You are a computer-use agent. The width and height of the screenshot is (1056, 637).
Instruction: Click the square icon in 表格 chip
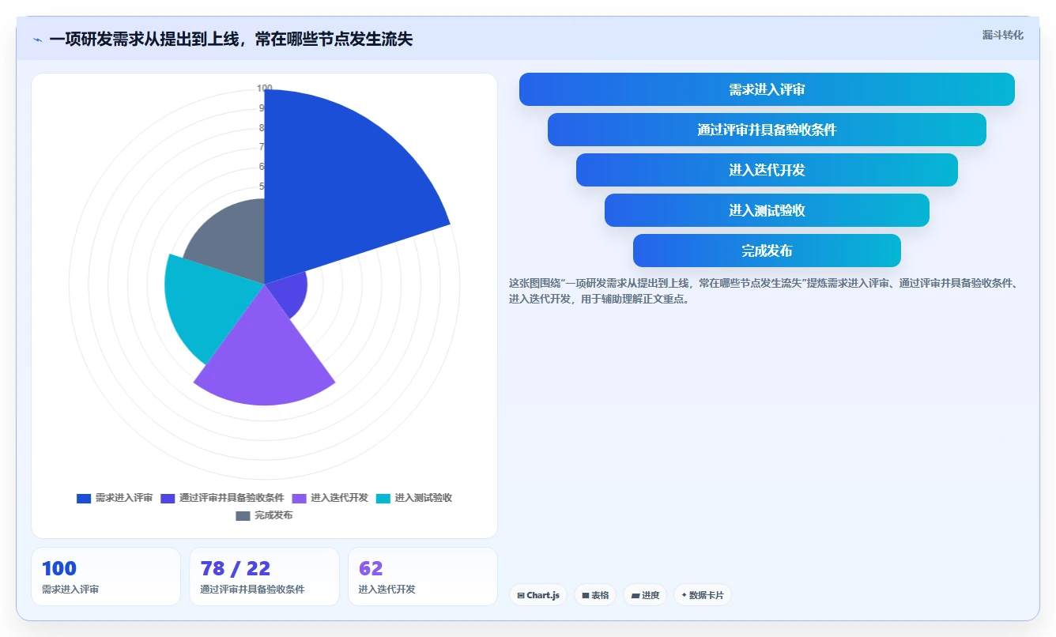click(x=586, y=595)
